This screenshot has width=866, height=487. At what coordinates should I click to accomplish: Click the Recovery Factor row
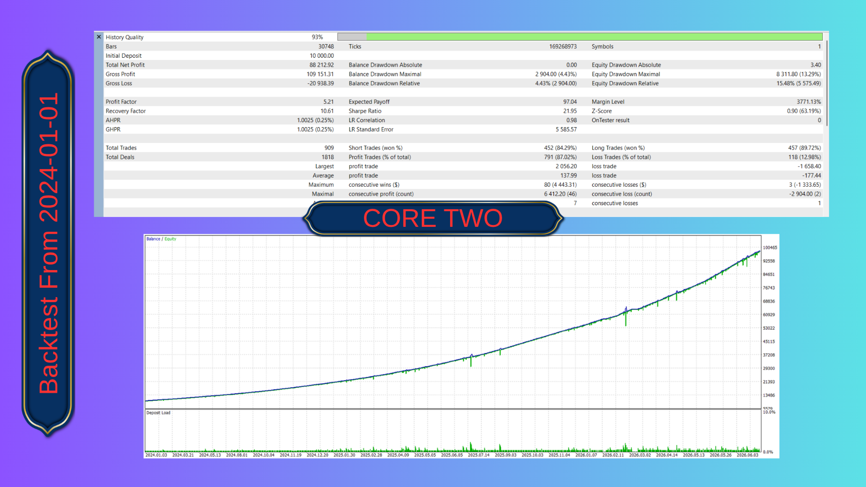[x=220, y=111]
